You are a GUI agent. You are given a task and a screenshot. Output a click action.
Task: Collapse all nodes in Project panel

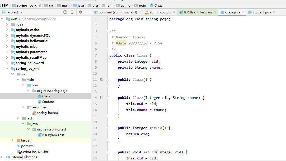pos(72,12)
